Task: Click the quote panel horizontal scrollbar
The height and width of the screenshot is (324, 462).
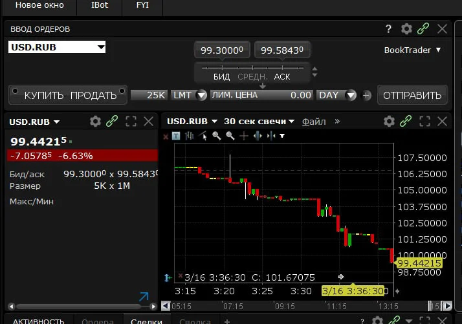Action: point(79,307)
